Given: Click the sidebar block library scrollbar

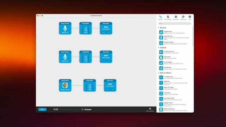Looking at the screenshot, I should coord(193,36).
